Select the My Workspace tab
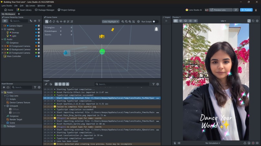 click(8, 14)
